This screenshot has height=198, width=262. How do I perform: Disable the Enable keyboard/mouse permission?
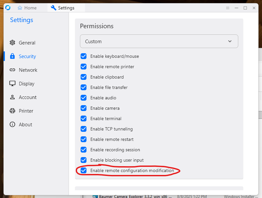(84, 56)
